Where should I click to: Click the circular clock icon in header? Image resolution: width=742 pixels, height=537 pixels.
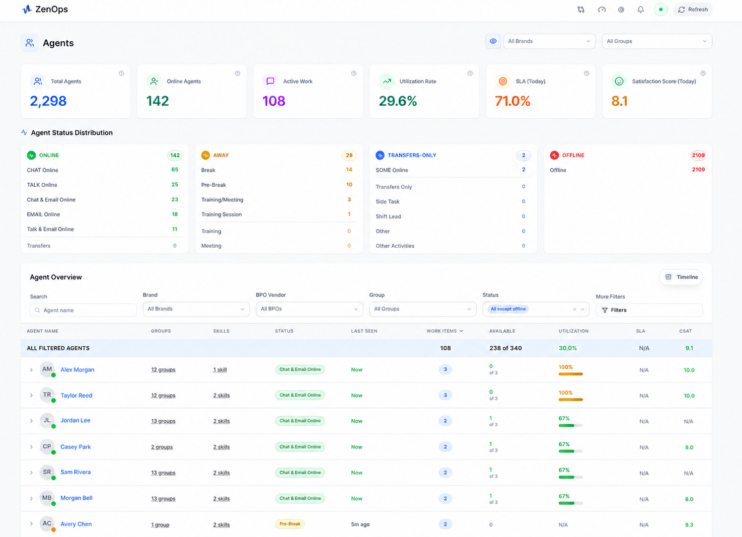621,10
